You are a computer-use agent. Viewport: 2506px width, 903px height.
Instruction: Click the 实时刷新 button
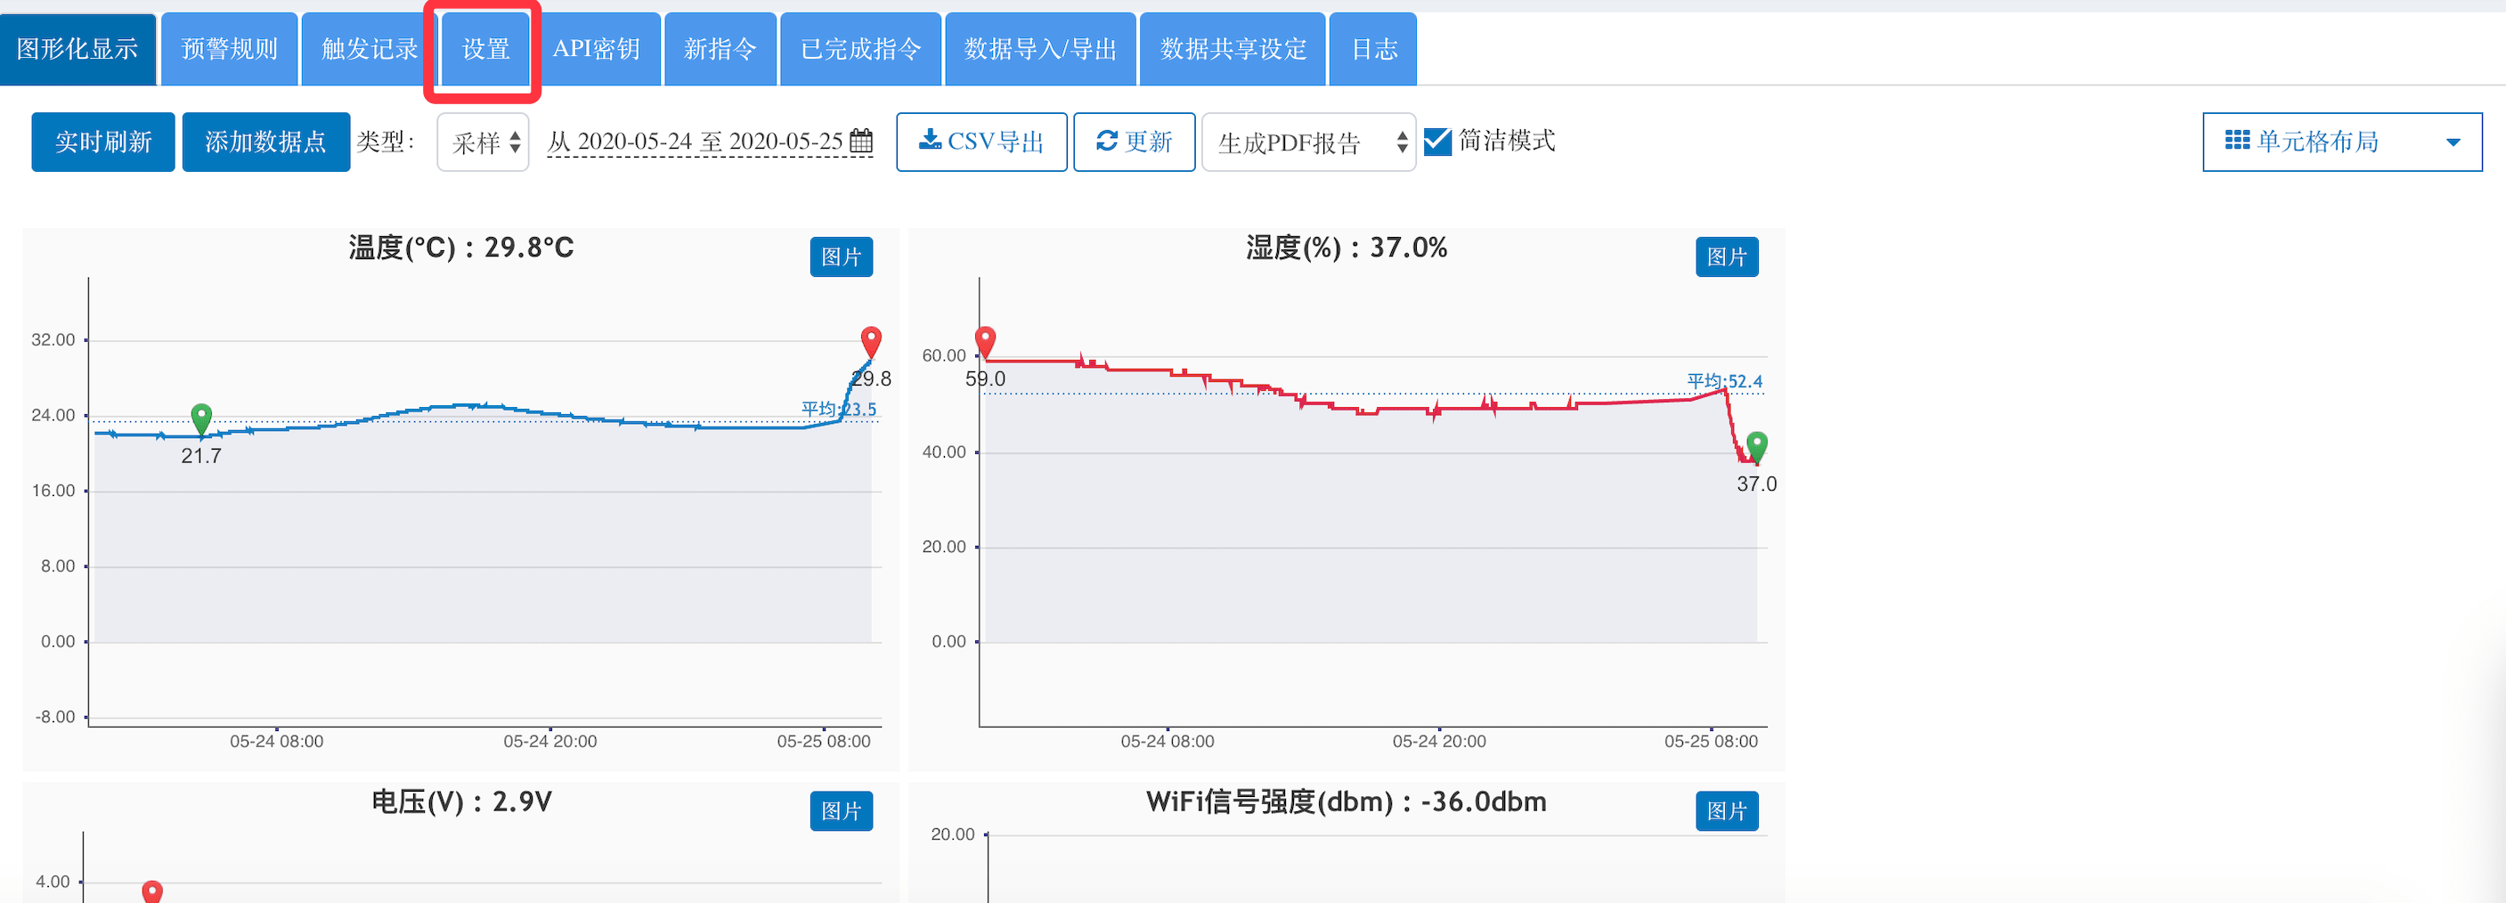click(103, 142)
